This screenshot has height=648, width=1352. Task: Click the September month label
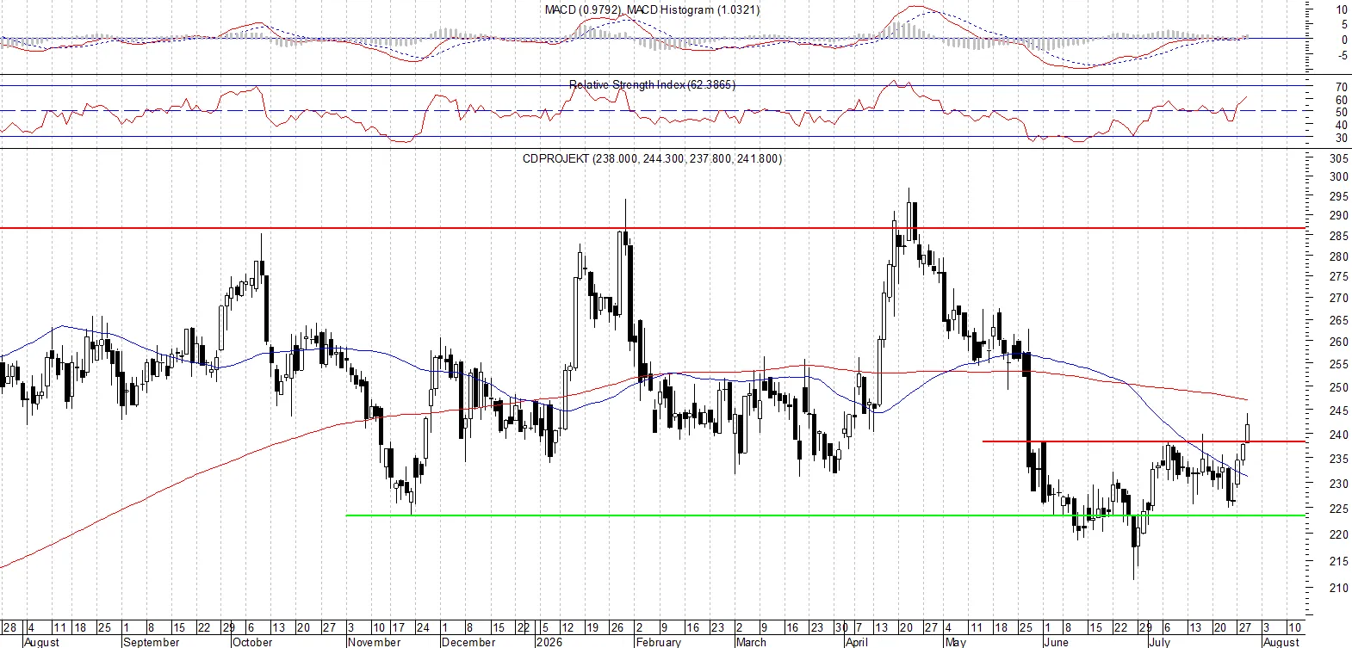pyautogui.click(x=152, y=642)
